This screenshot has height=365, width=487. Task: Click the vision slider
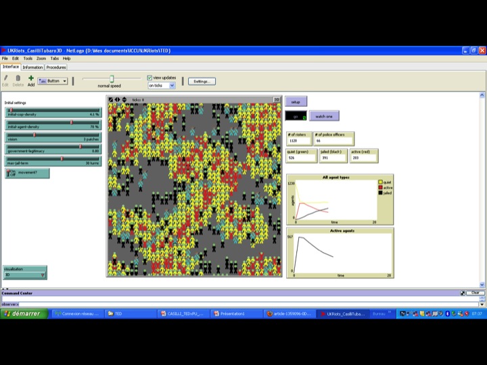click(x=53, y=137)
